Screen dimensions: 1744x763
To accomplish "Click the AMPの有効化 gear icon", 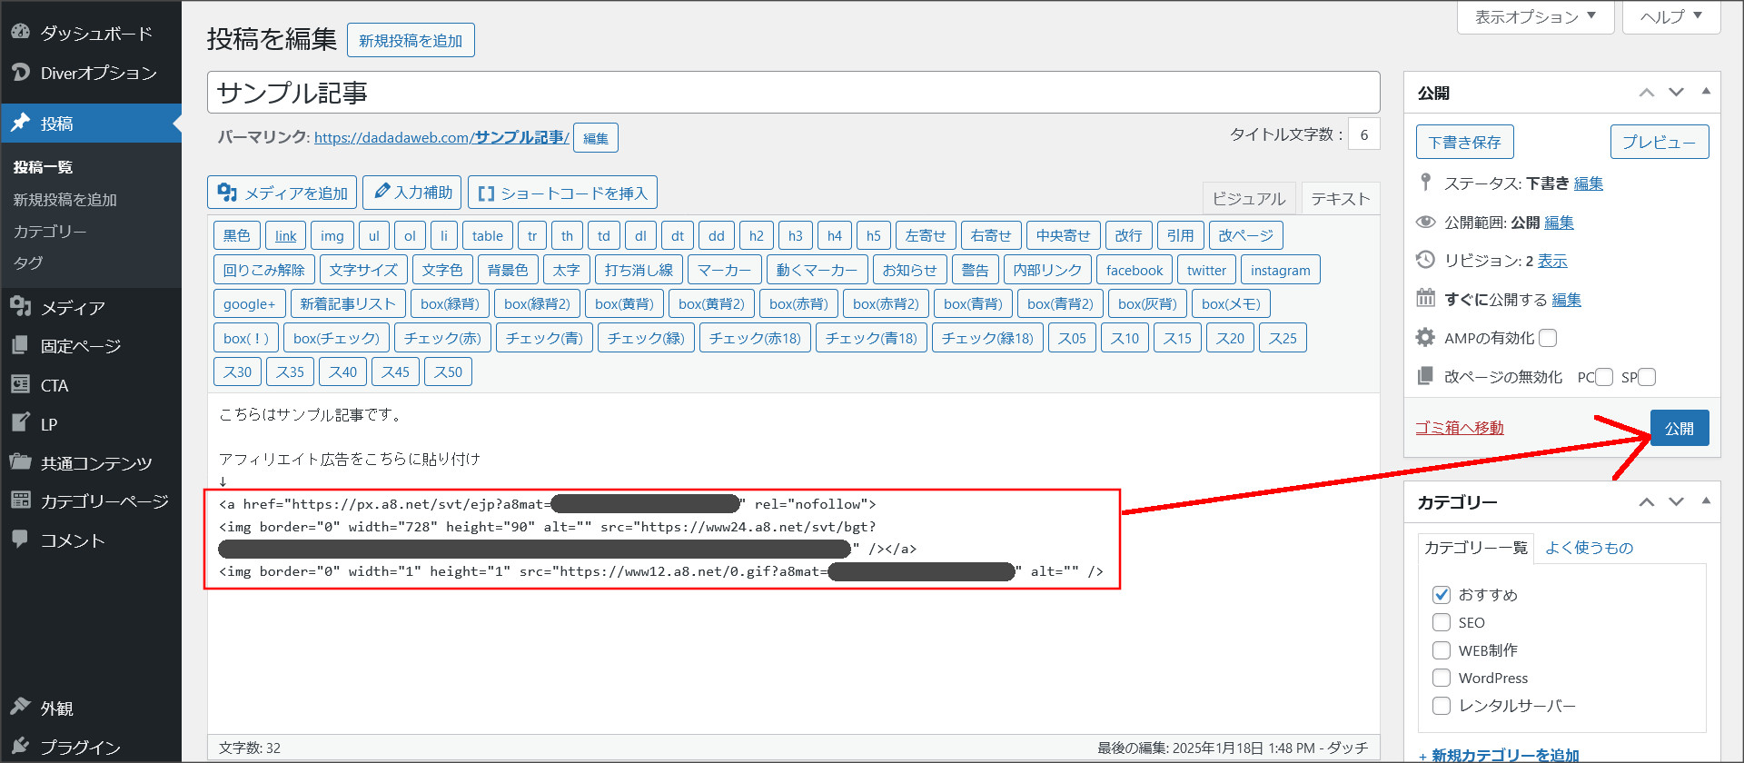I will tap(1426, 337).
